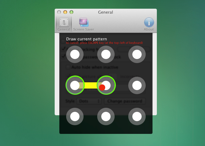Select the middle-right pattern dot
Image resolution: width=205 pixels, height=146 pixels.
[x=137, y=85]
